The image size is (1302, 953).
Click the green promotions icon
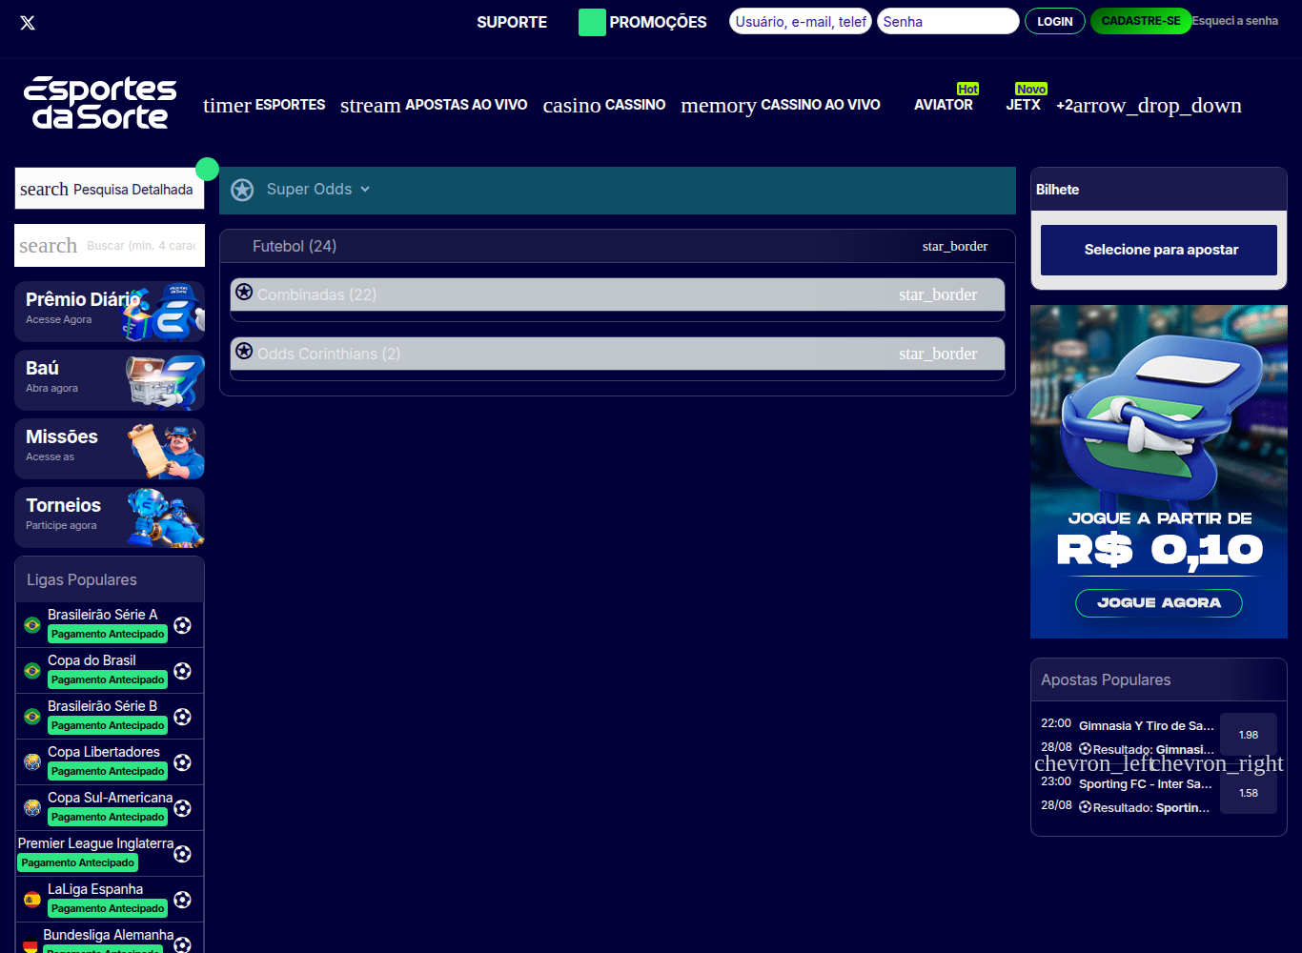[x=592, y=22]
